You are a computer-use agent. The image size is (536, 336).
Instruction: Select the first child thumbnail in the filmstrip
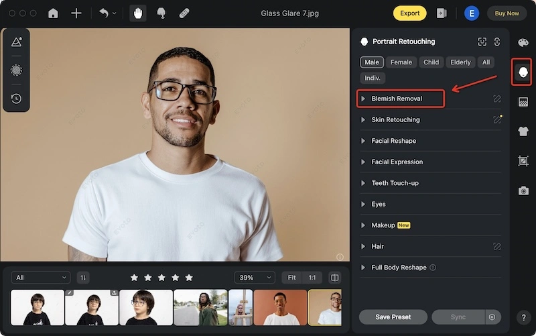[38, 307]
